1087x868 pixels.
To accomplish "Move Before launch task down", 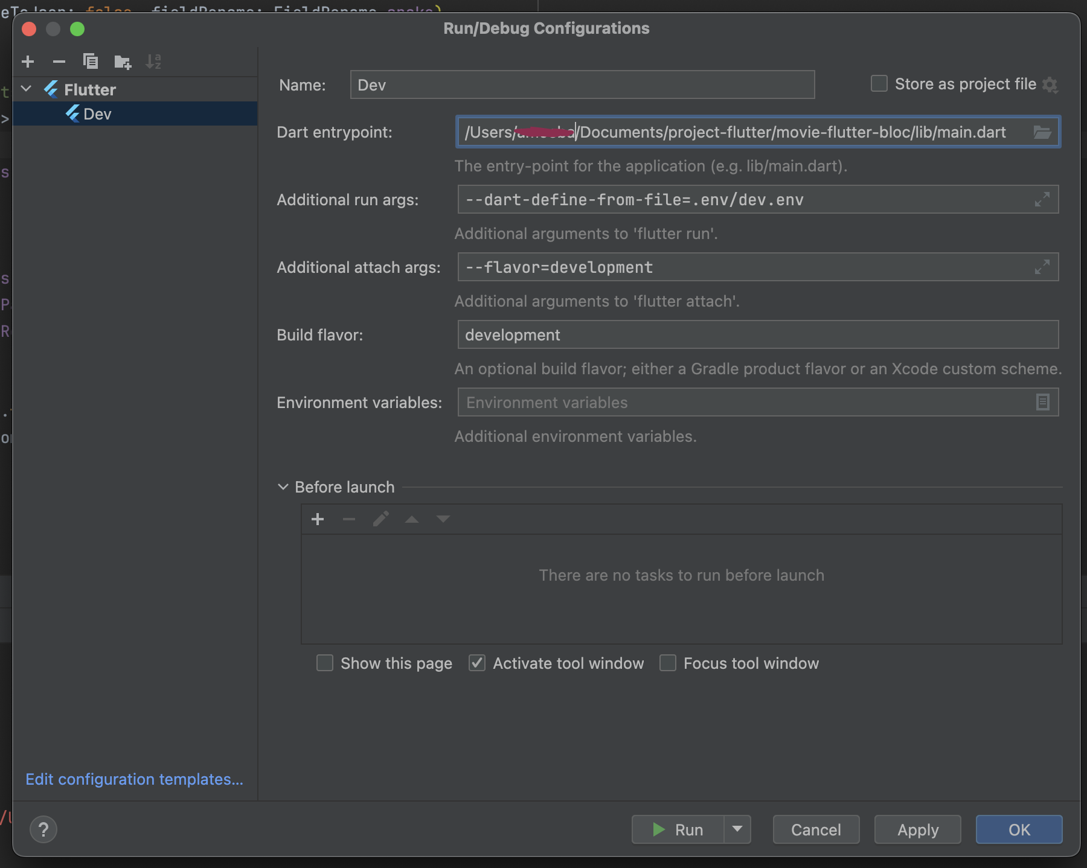I will tap(443, 519).
